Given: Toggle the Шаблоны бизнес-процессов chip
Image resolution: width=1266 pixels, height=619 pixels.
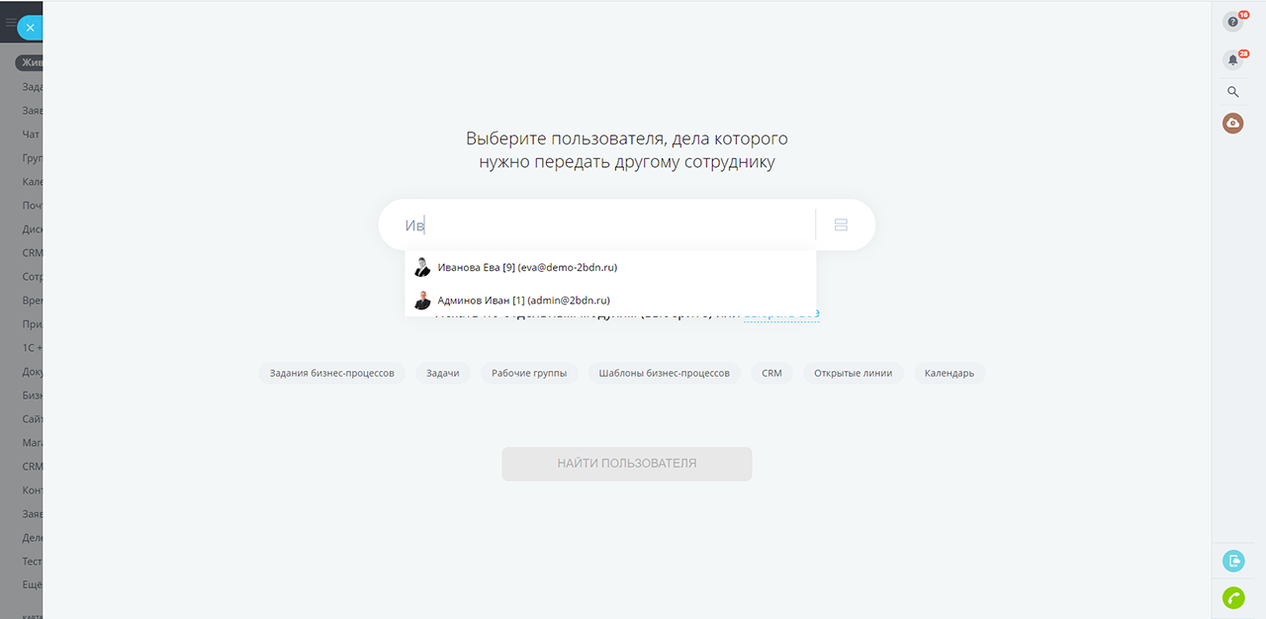Looking at the screenshot, I should click(x=664, y=374).
